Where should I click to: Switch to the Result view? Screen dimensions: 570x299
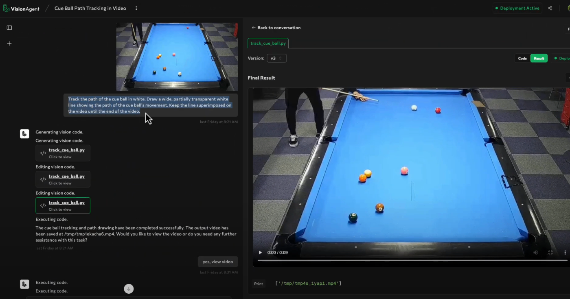point(539,58)
